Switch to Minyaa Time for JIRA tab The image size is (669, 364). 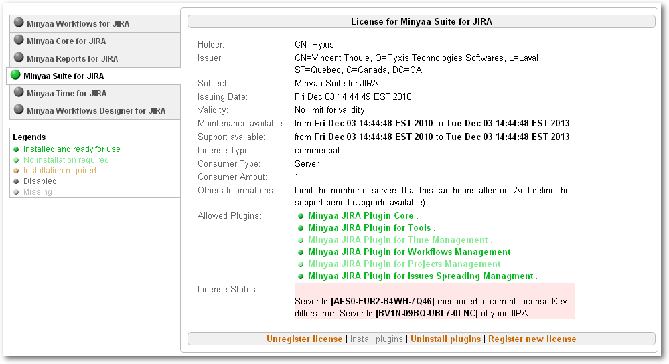94,94
